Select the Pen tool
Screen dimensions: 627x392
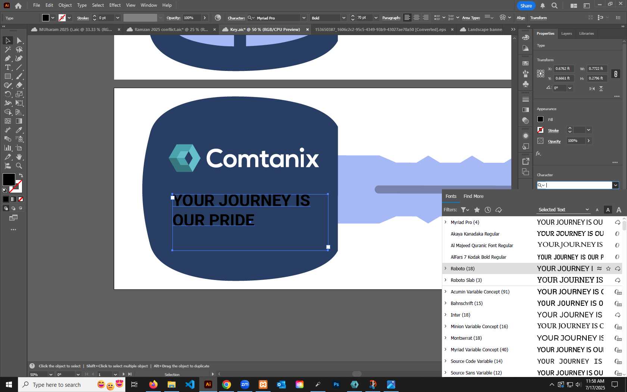tap(7, 58)
